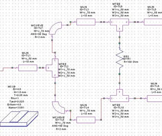Select the MLIN TL1 rectangle component
This screenshot has height=136, width=162.
tap(28, 68)
